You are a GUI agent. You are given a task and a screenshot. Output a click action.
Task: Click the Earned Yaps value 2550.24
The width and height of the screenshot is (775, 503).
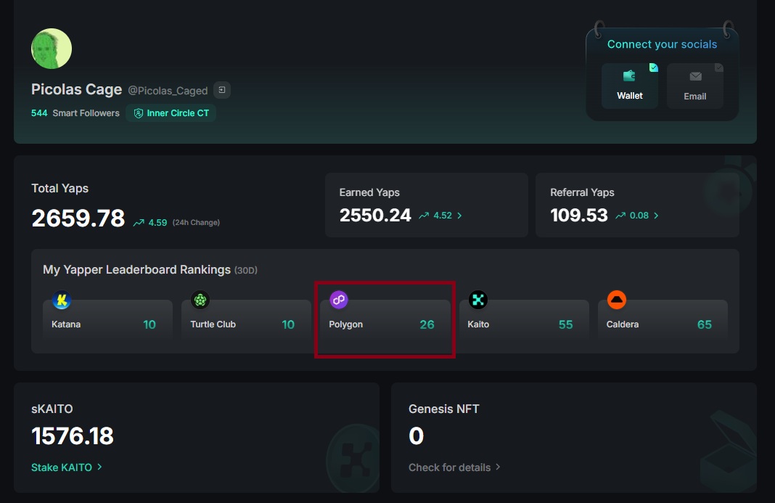pyautogui.click(x=375, y=215)
